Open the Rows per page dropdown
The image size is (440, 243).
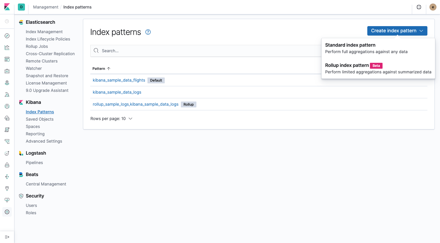coord(111,119)
